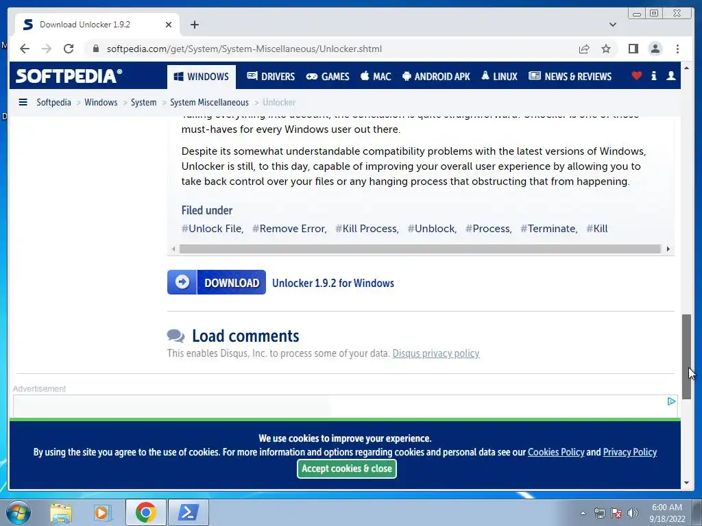Open the #Terminate tag
The image size is (702, 526).
coord(549,229)
